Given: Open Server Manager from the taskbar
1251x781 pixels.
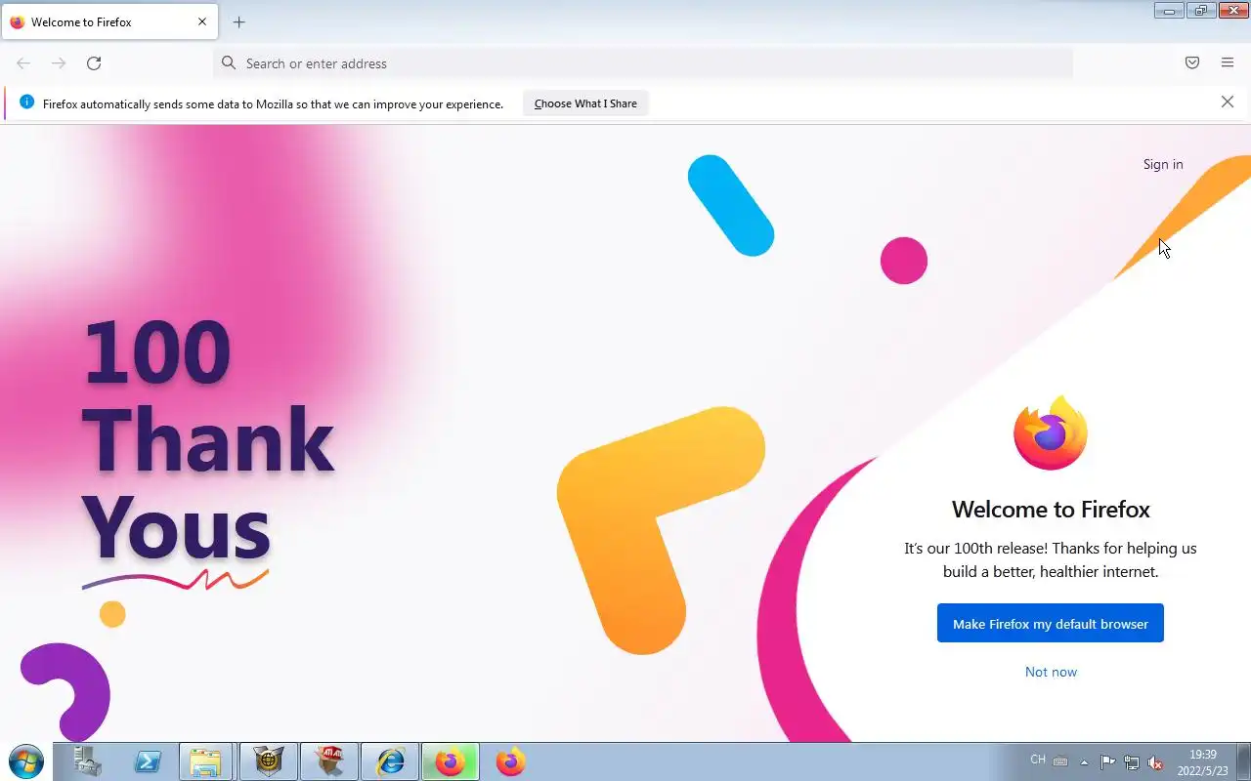Looking at the screenshot, I should (x=87, y=761).
